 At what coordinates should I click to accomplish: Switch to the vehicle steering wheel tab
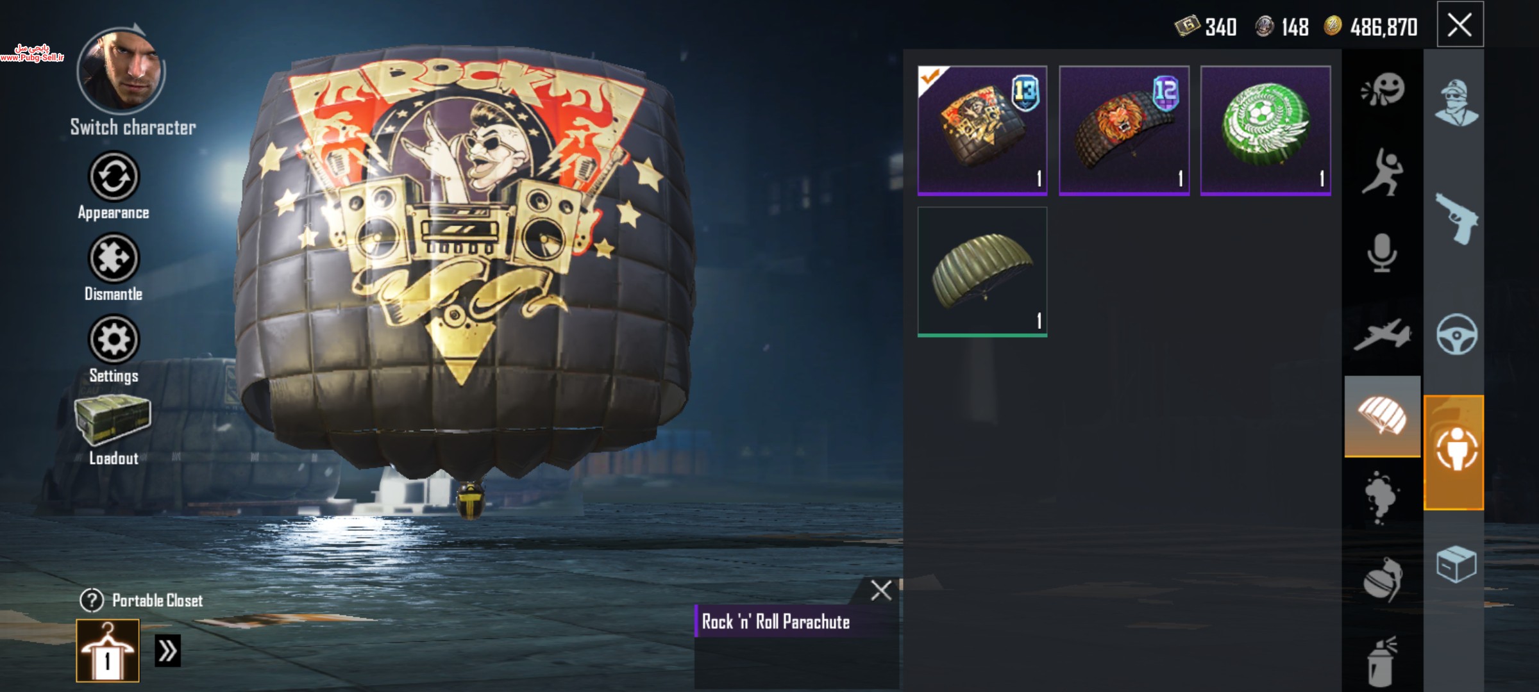click(1456, 334)
